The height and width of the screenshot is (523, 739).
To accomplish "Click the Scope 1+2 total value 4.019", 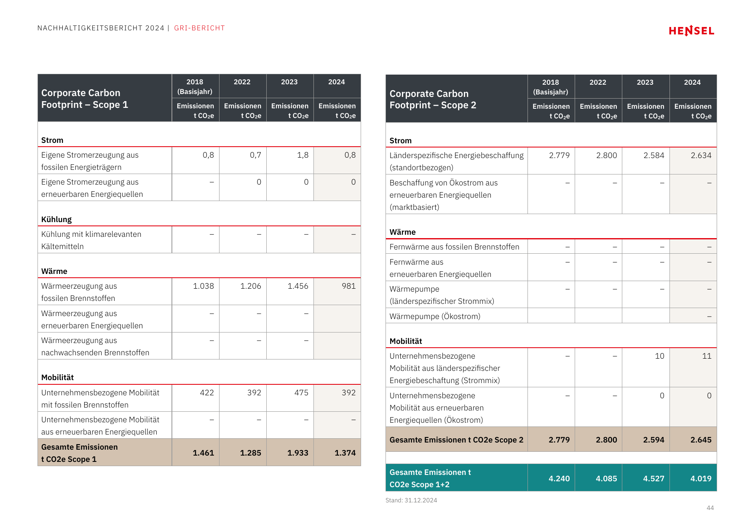I will [x=701, y=479].
